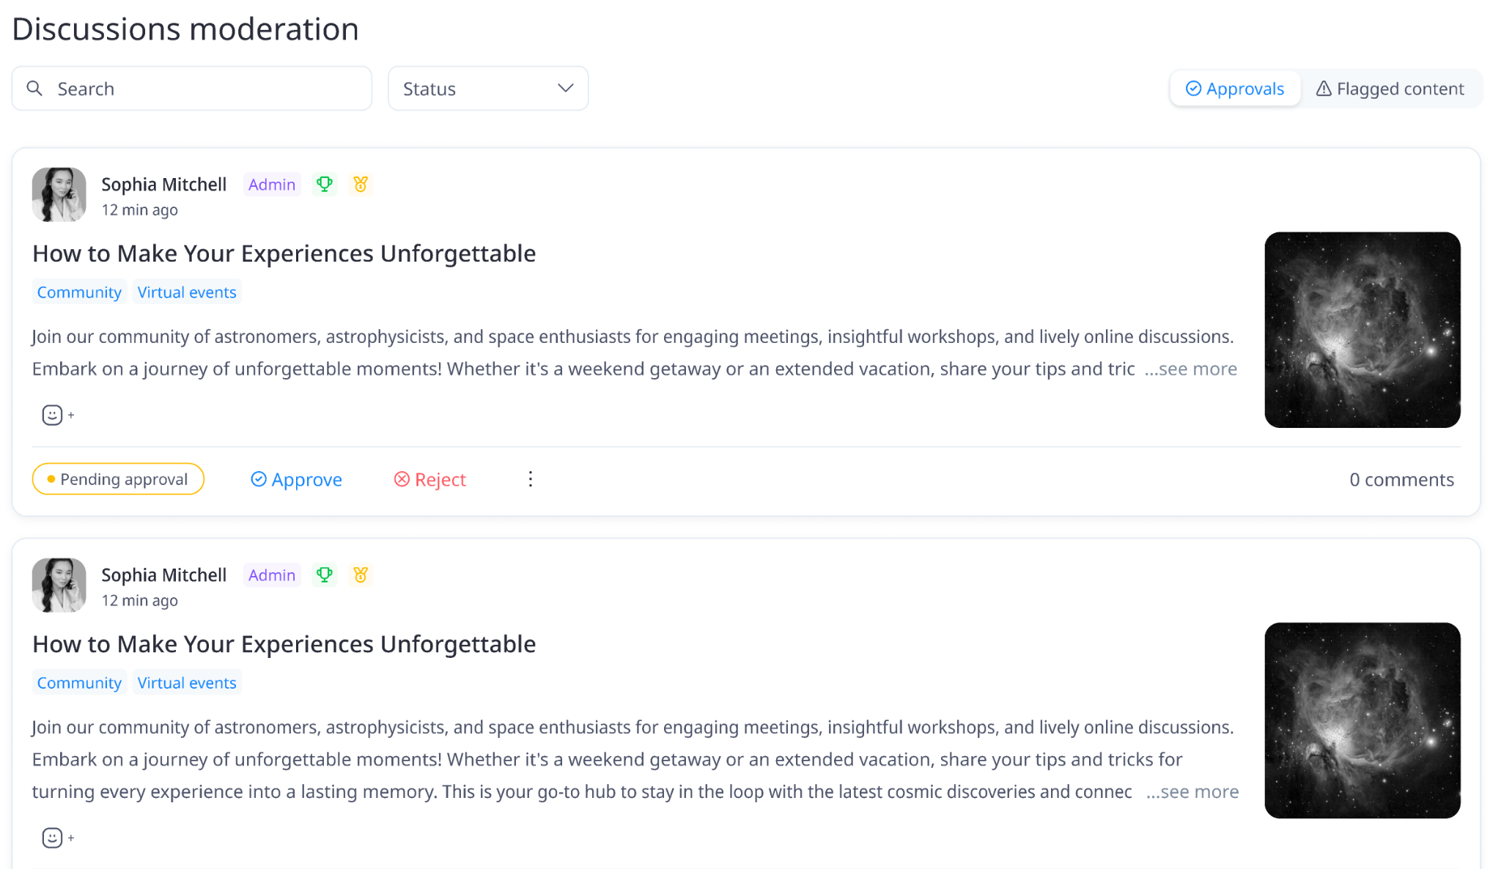Click the Search input field

click(x=192, y=89)
